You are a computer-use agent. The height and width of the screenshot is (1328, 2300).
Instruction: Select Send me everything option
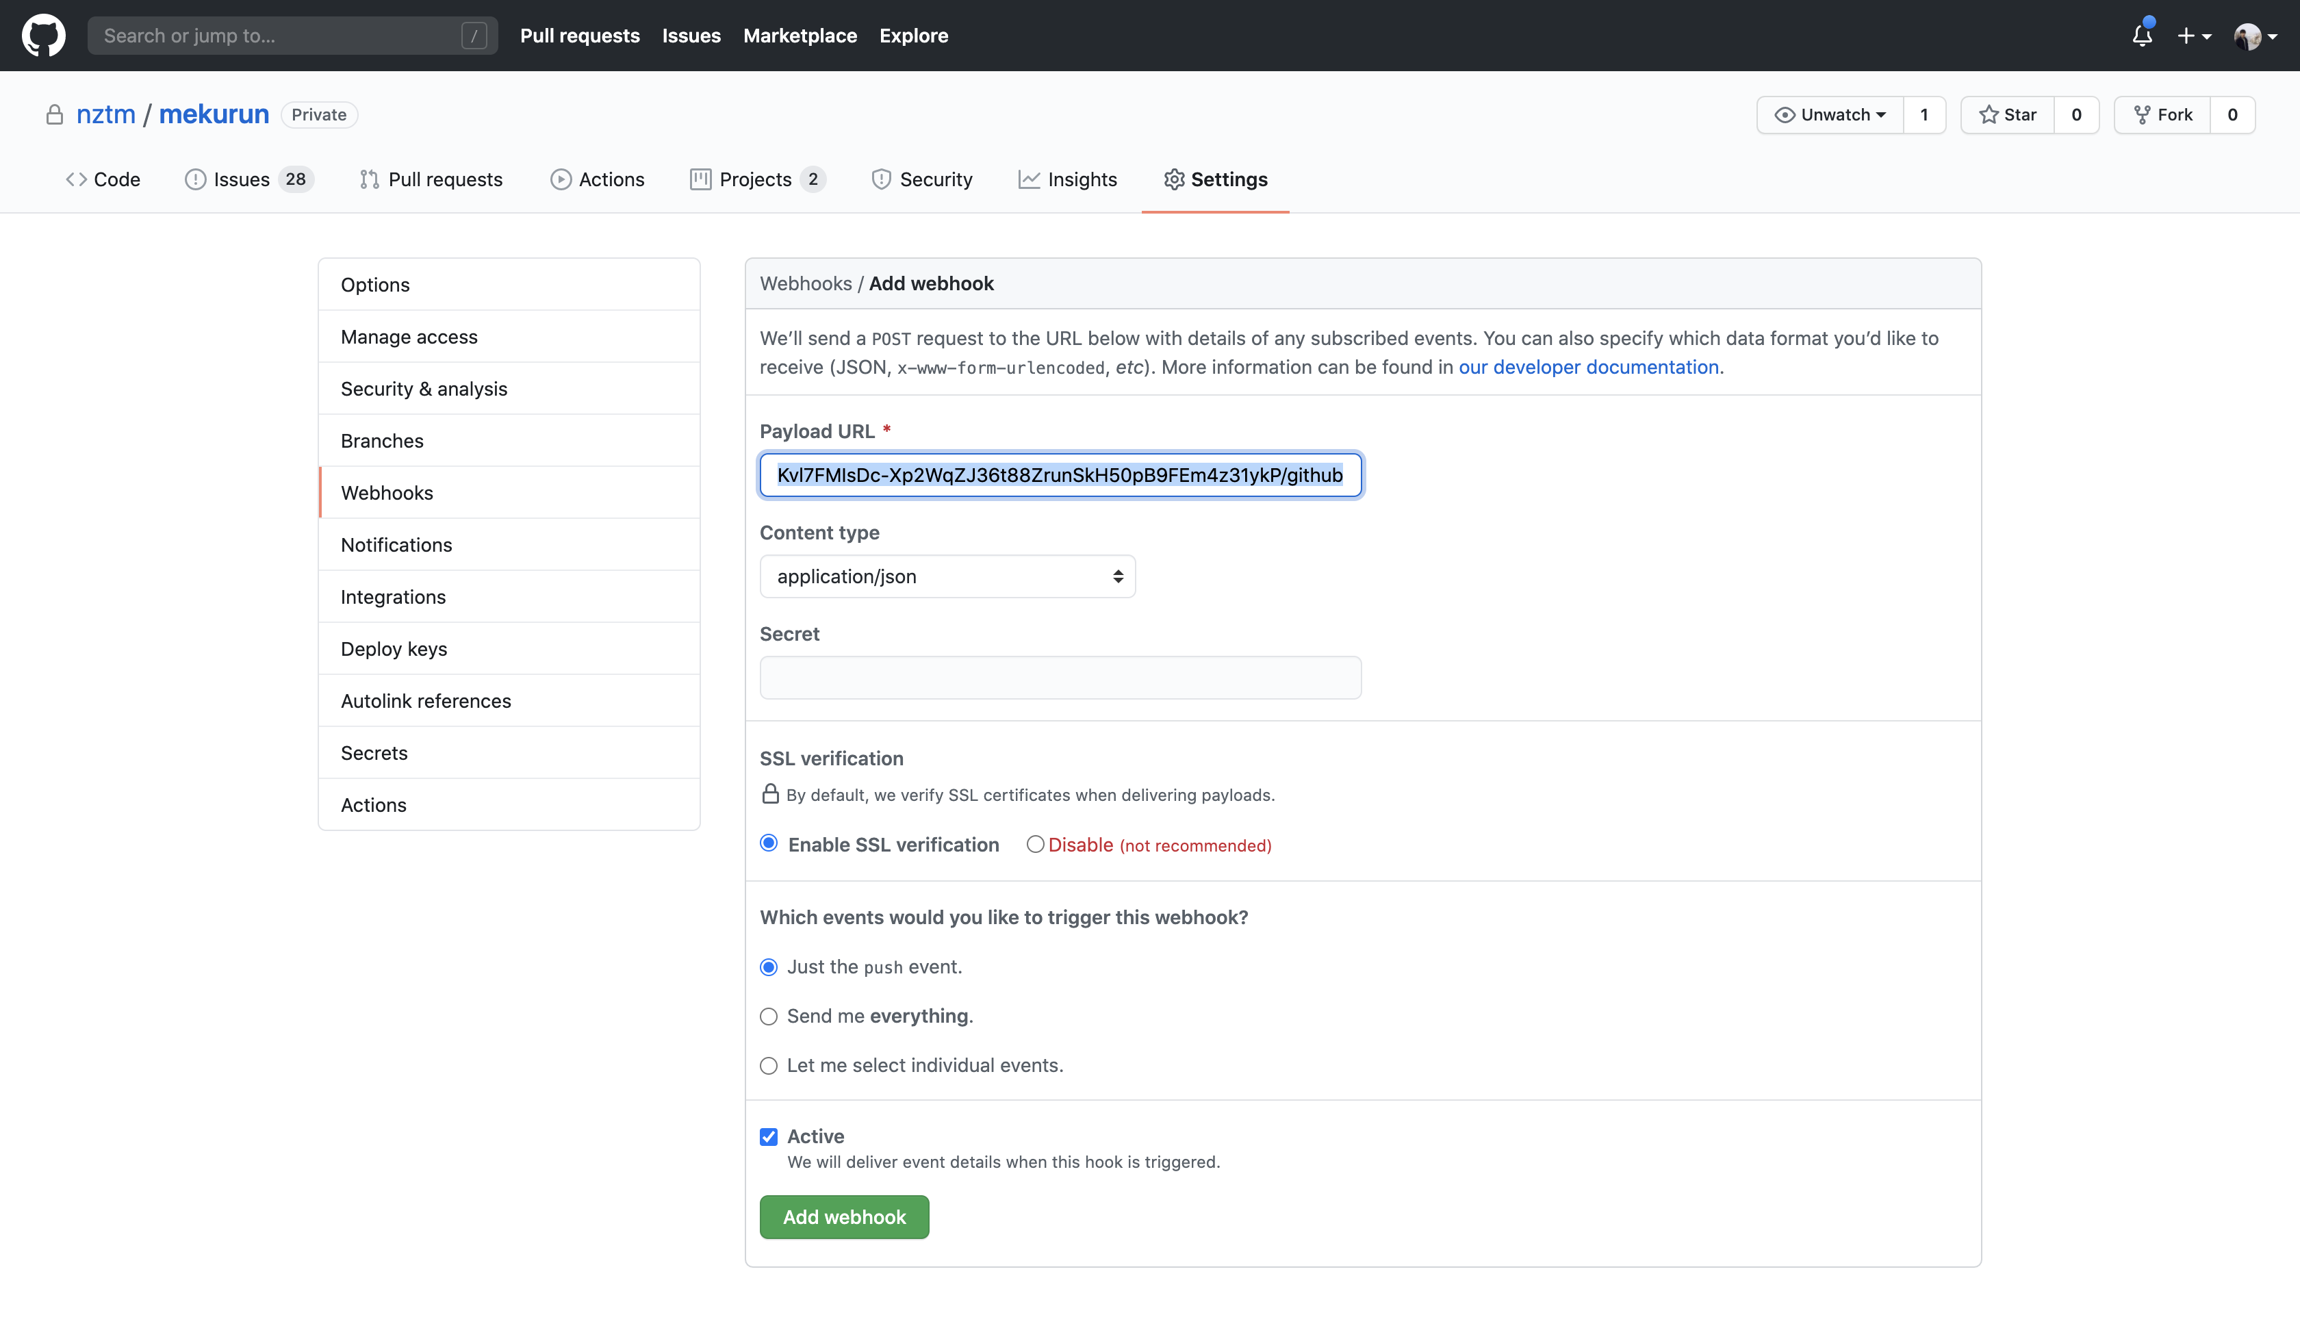point(769,1016)
